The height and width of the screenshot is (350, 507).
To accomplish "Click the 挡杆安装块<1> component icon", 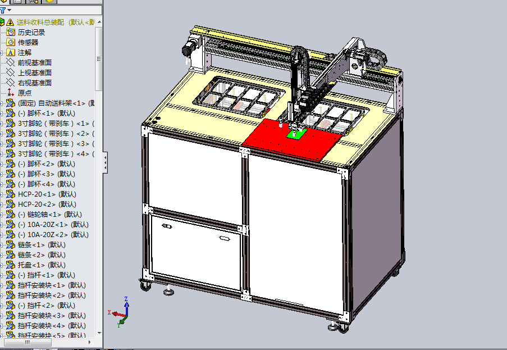I will [x=11, y=285].
